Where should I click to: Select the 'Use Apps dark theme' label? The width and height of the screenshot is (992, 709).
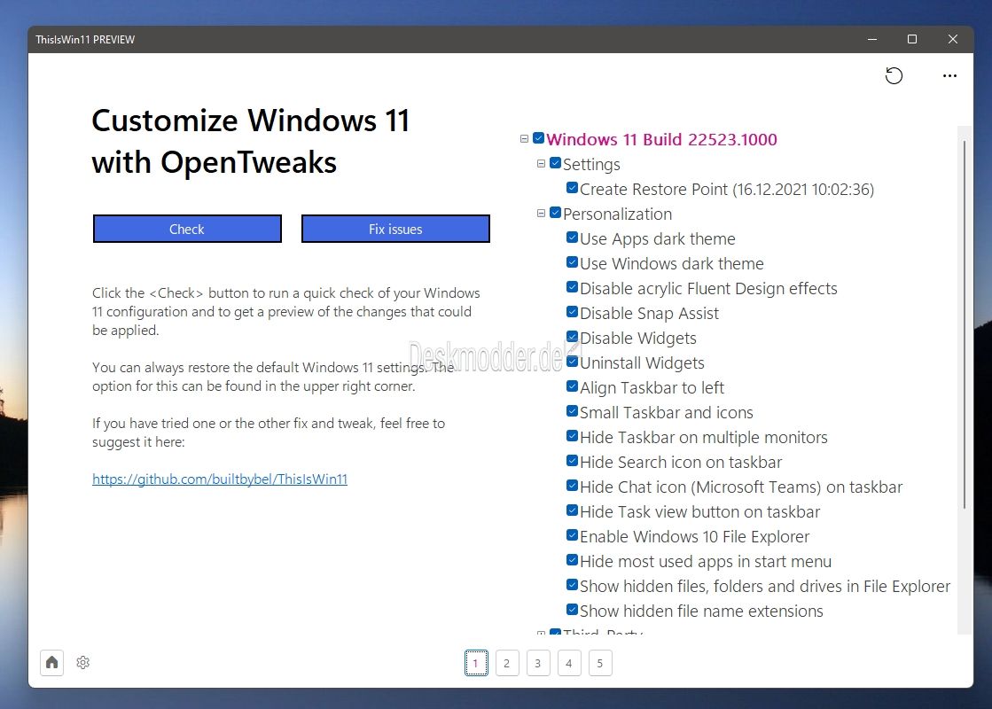(x=657, y=238)
